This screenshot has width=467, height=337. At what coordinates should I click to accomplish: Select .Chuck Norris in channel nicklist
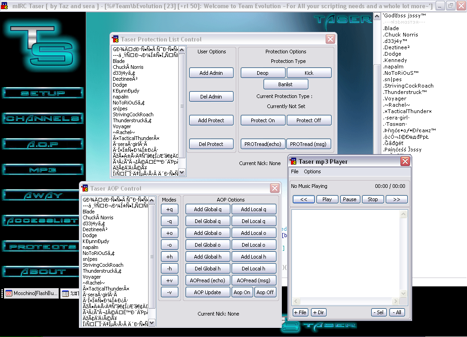pyautogui.click(x=400, y=35)
